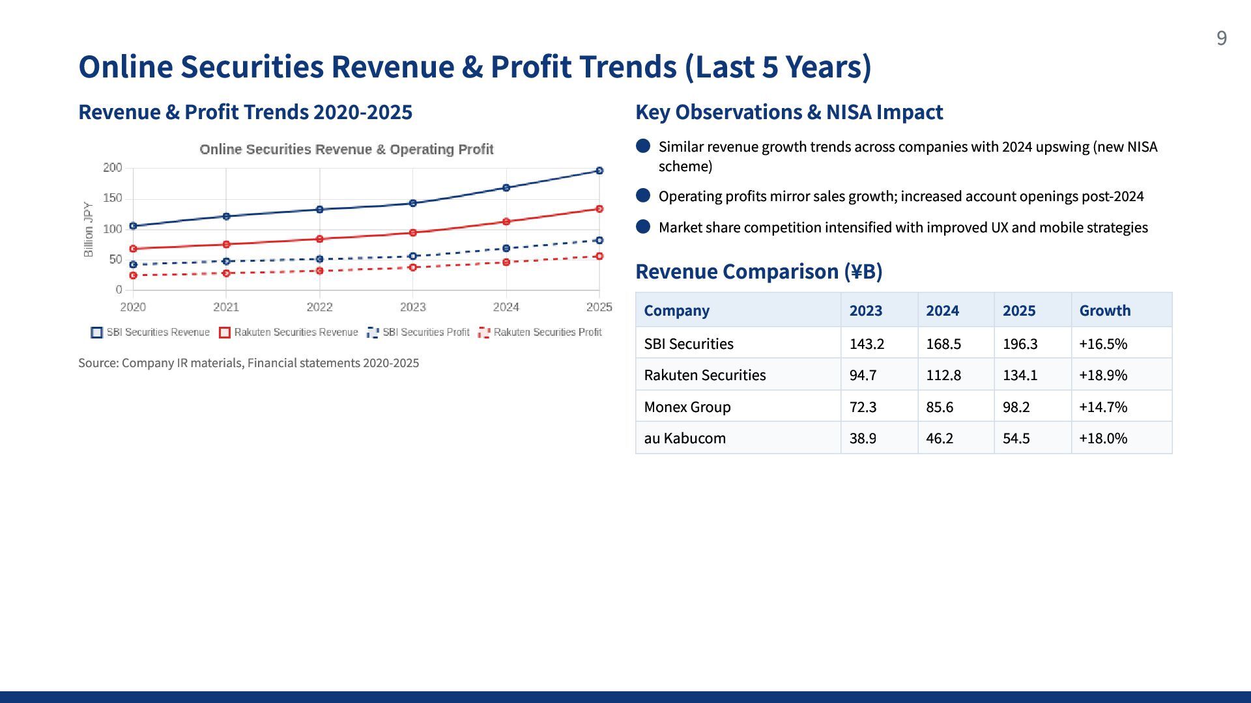Click Rakuten profit marker at 2020
The image size is (1251, 703).
tap(133, 275)
